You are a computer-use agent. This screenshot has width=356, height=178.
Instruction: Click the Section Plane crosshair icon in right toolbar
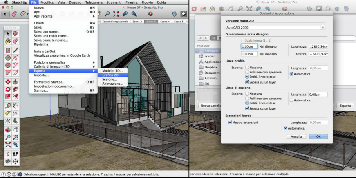tap(328, 9)
